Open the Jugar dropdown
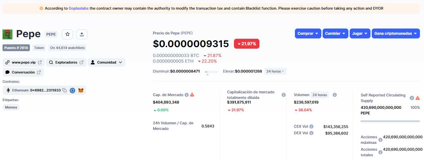The height and width of the screenshot is (164, 424). (x=360, y=33)
